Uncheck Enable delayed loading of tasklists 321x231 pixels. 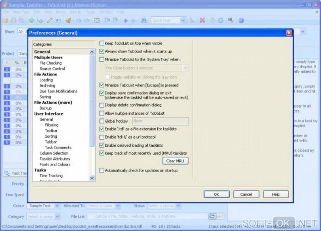click(x=102, y=145)
